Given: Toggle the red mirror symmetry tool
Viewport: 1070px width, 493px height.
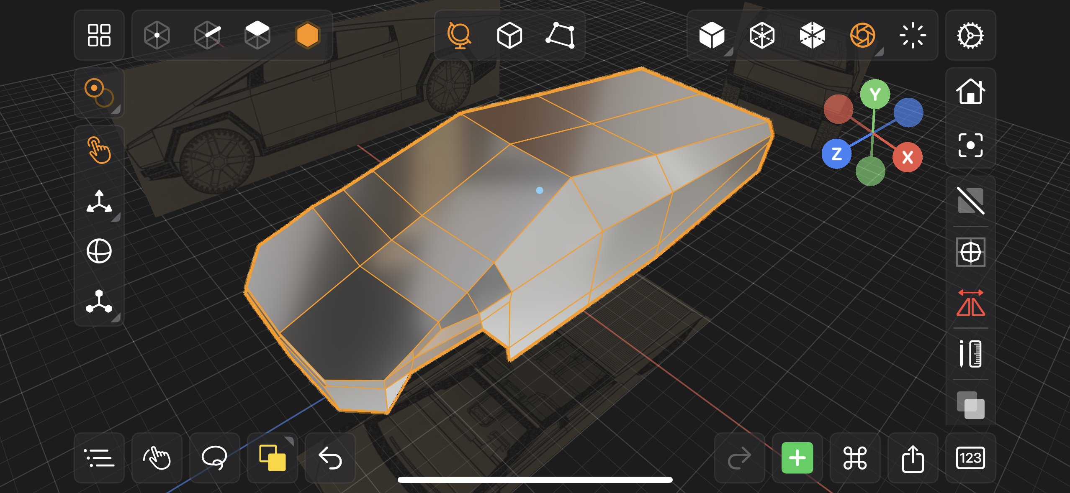Looking at the screenshot, I should coord(970,303).
